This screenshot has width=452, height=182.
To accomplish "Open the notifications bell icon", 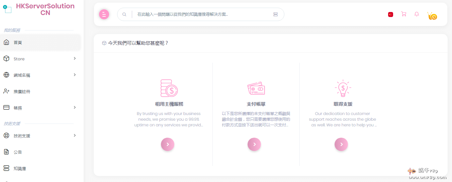I will pos(417,14).
